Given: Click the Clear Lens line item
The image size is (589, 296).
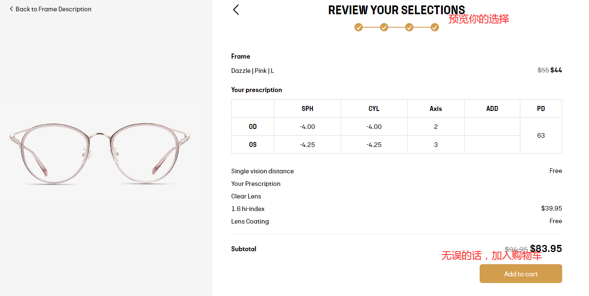Looking at the screenshot, I should pos(246,196).
